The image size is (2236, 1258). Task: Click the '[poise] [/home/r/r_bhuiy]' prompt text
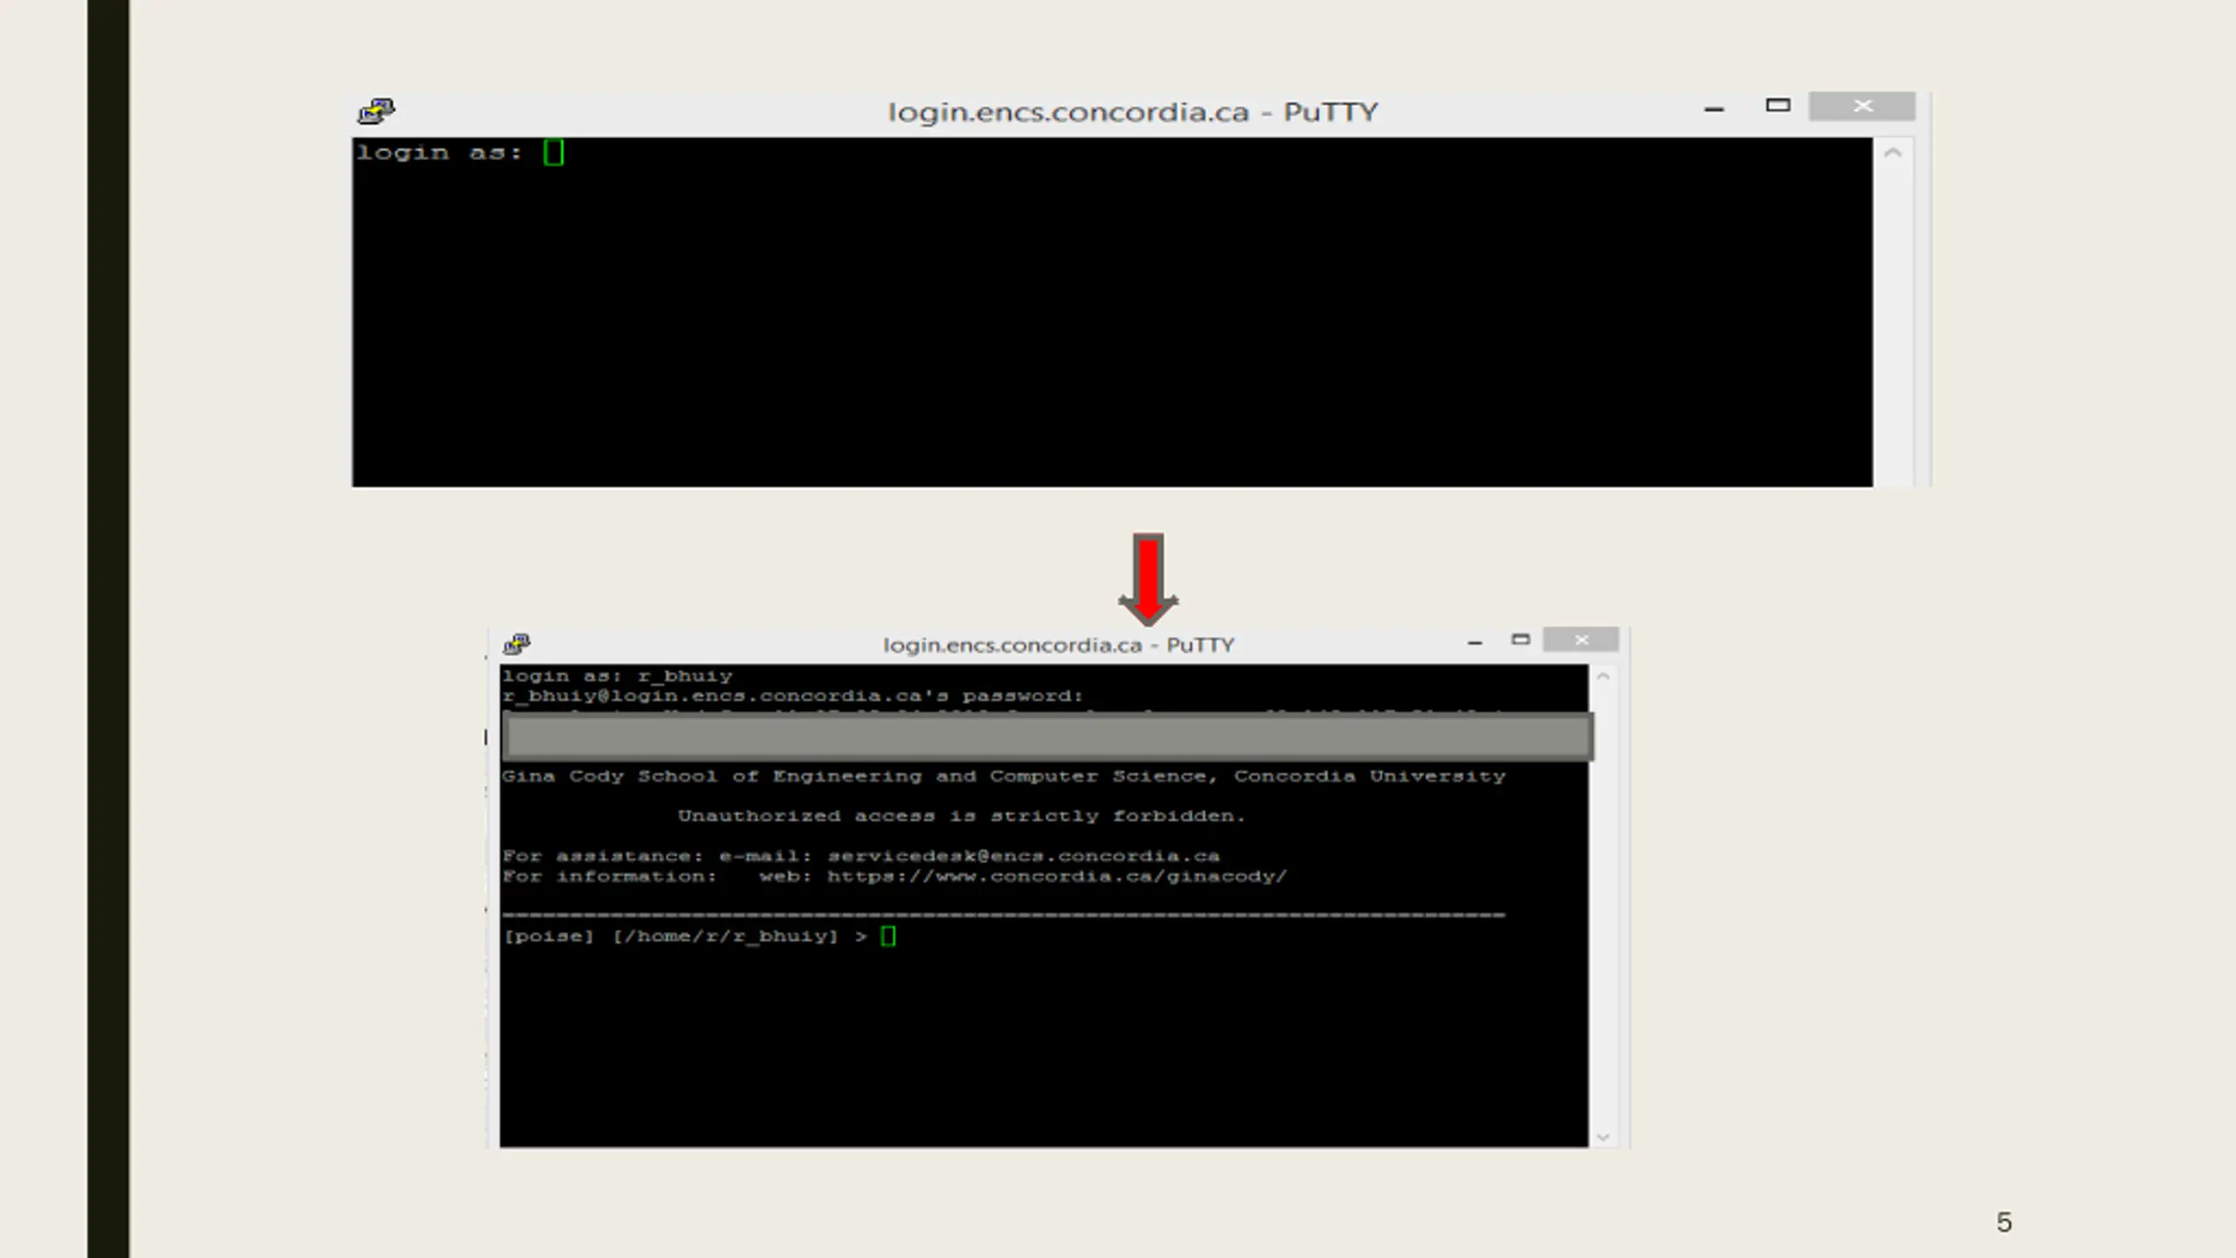671,937
